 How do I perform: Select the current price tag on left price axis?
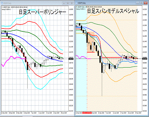click(x=71, y=59)
